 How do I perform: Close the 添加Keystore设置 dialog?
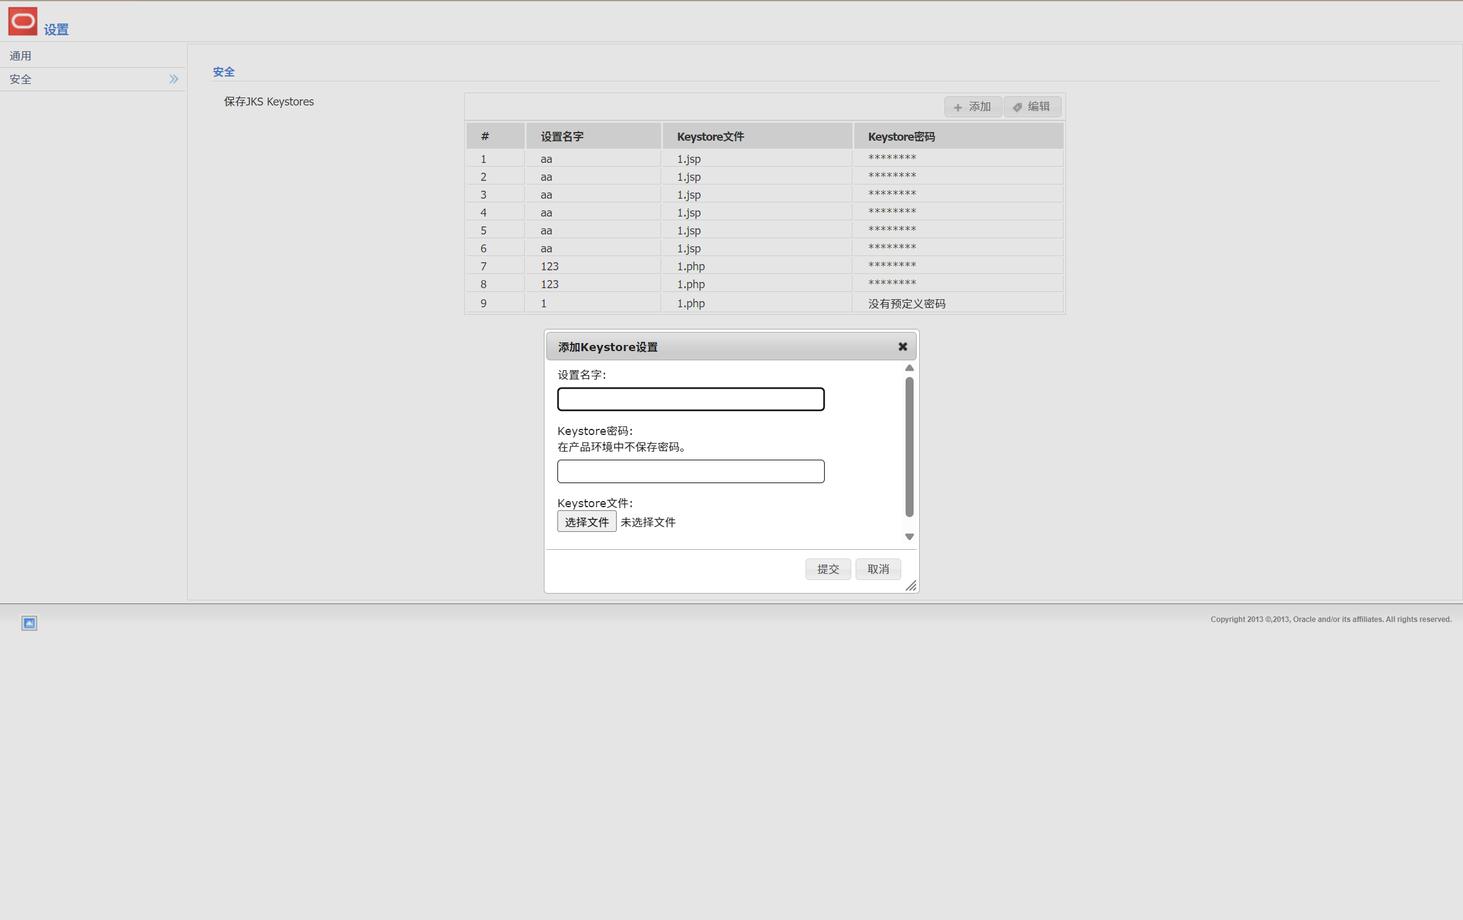pos(902,347)
